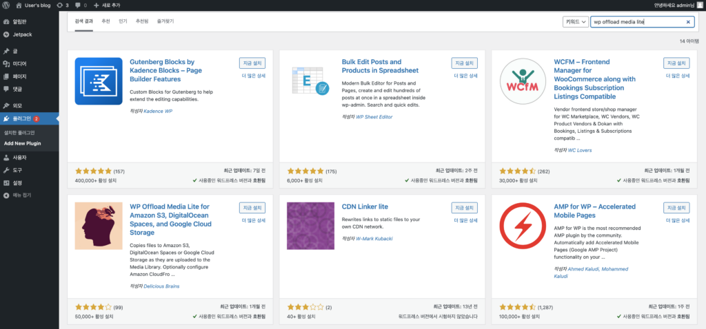Viewport: 706px width, 329px height.
Task: Open the CDN Linker lite title link
Action: click(x=365, y=206)
